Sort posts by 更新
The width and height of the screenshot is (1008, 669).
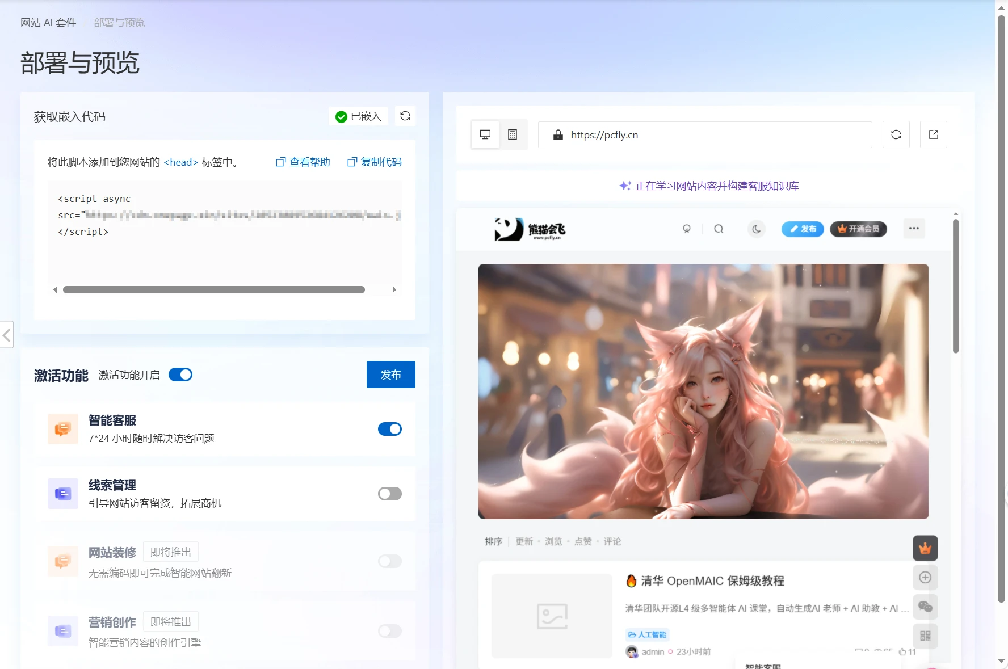[524, 541]
